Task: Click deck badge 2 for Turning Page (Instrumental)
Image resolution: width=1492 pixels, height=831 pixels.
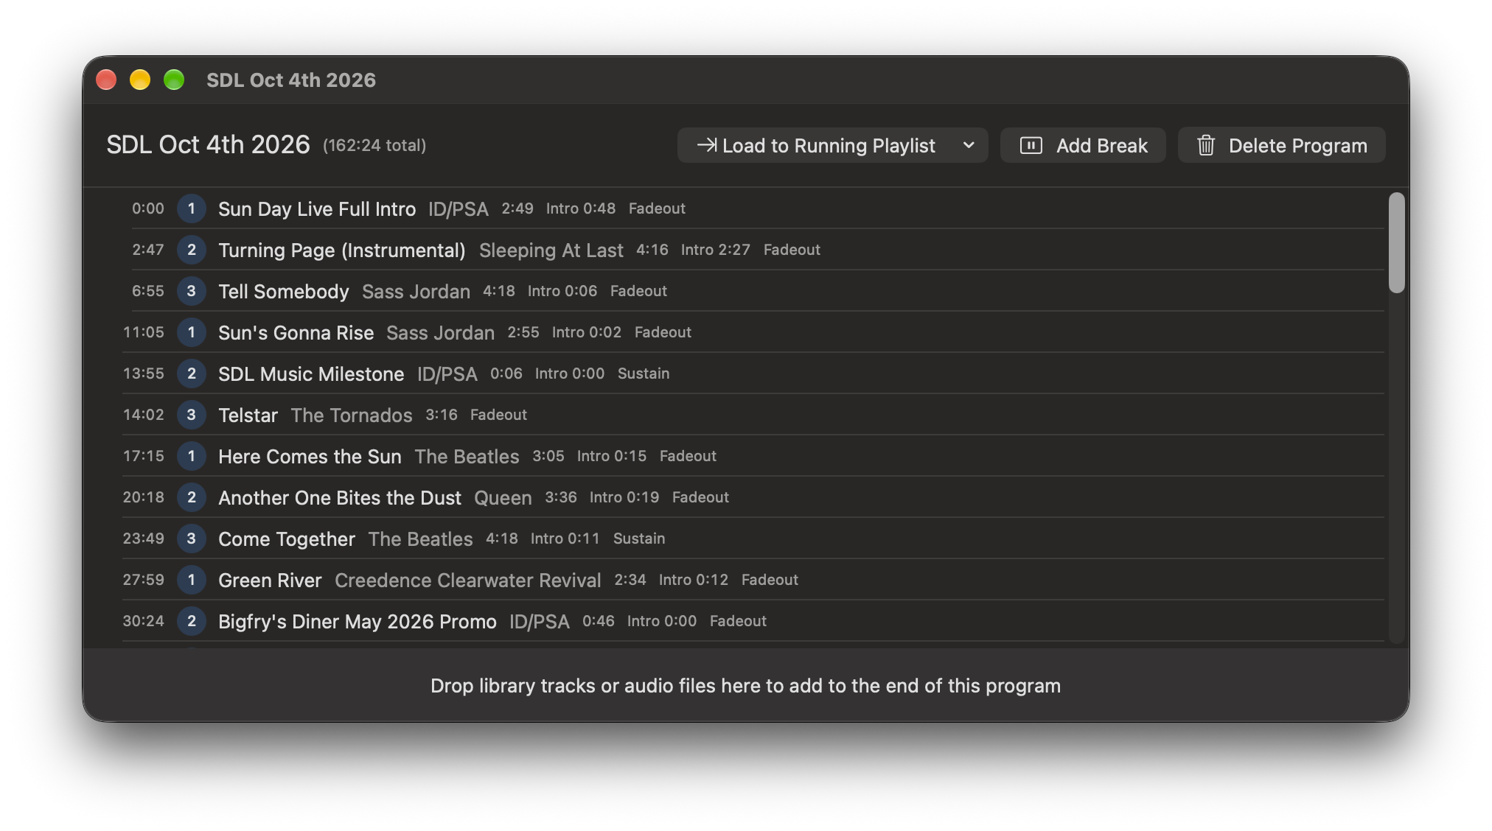Action: pos(192,250)
